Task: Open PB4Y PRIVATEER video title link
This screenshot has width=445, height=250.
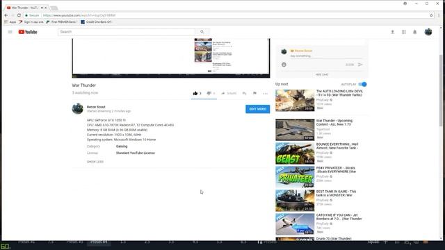Action: [336, 169]
